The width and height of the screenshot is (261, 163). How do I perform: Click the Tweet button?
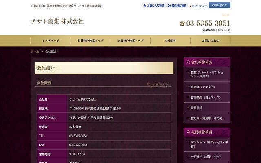225,15
